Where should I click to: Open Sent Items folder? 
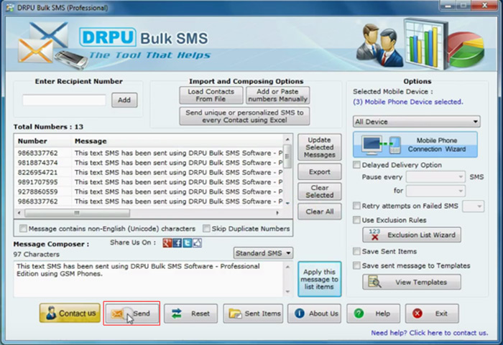[x=253, y=313]
